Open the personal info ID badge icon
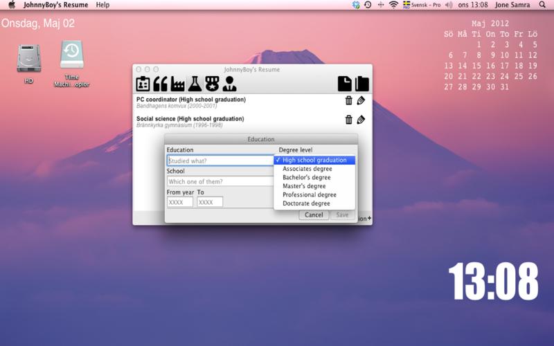The height and width of the screenshot is (346, 554). (x=143, y=84)
